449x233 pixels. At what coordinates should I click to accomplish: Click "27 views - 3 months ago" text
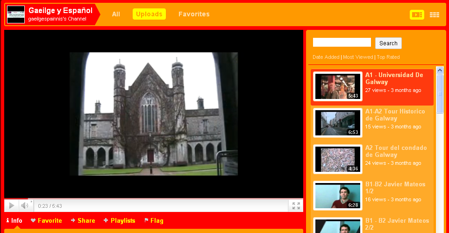click(393, 90)
